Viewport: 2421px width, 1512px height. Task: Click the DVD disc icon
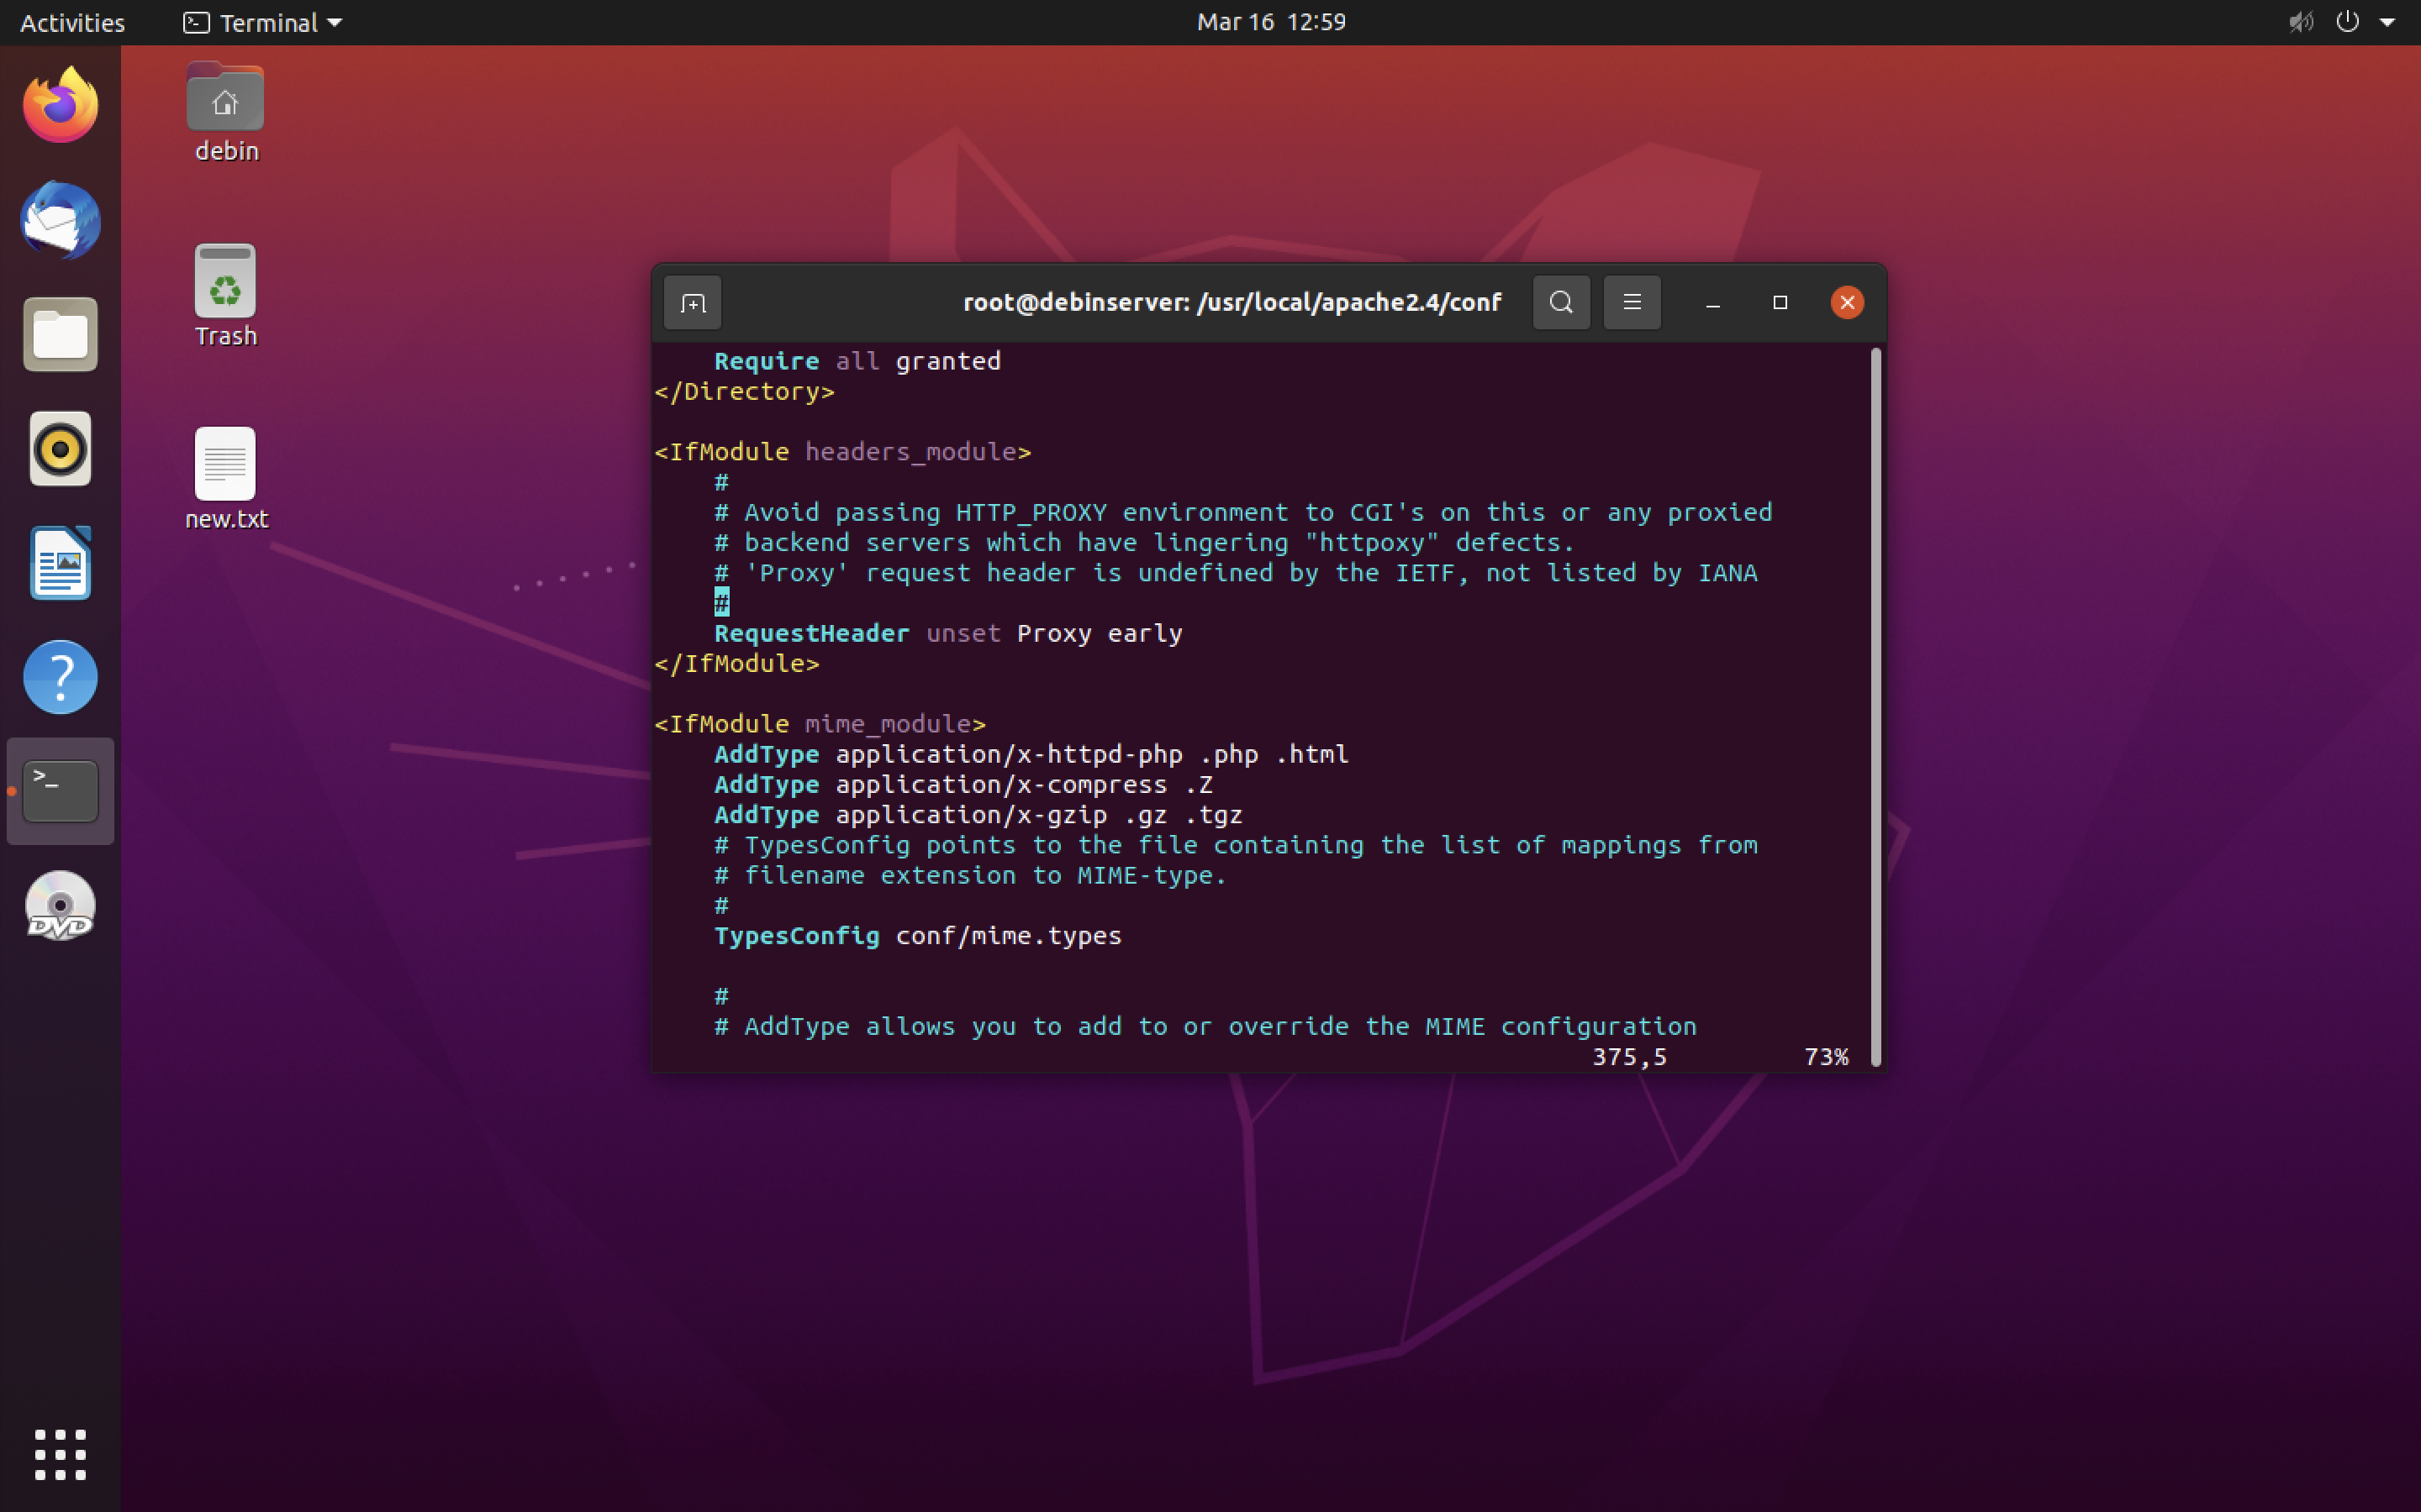pos(60,906)
